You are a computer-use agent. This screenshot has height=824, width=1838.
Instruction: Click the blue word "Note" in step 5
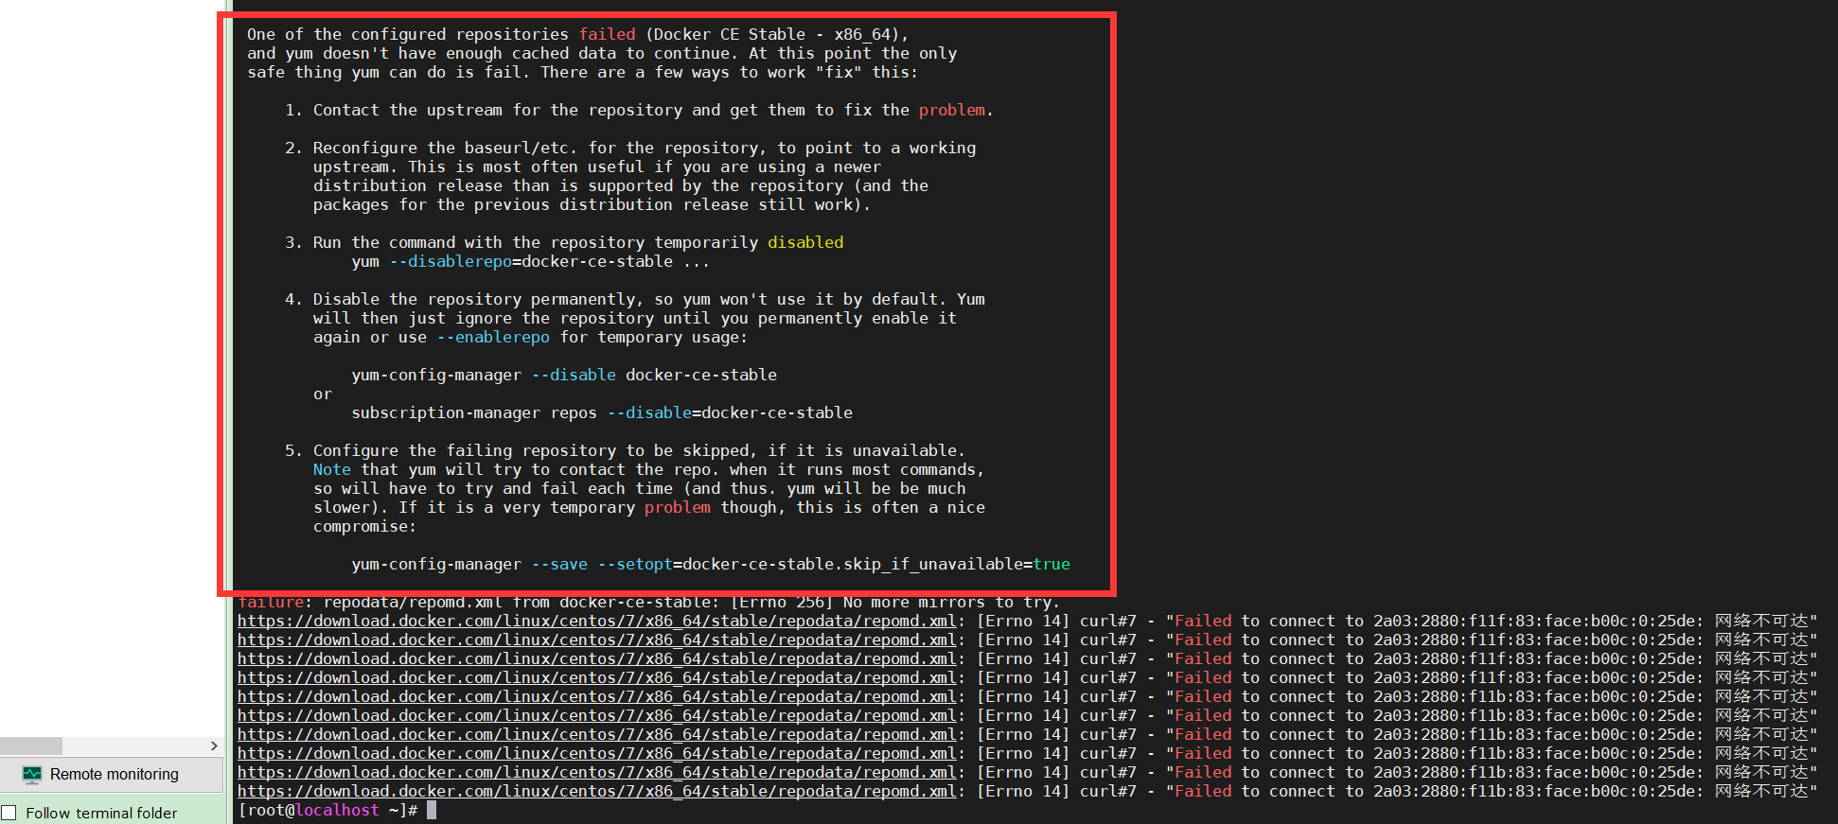(332, 469)
